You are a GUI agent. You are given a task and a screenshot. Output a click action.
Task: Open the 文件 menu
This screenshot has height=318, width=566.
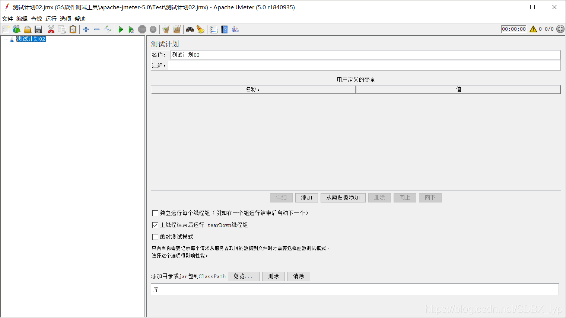7,19
